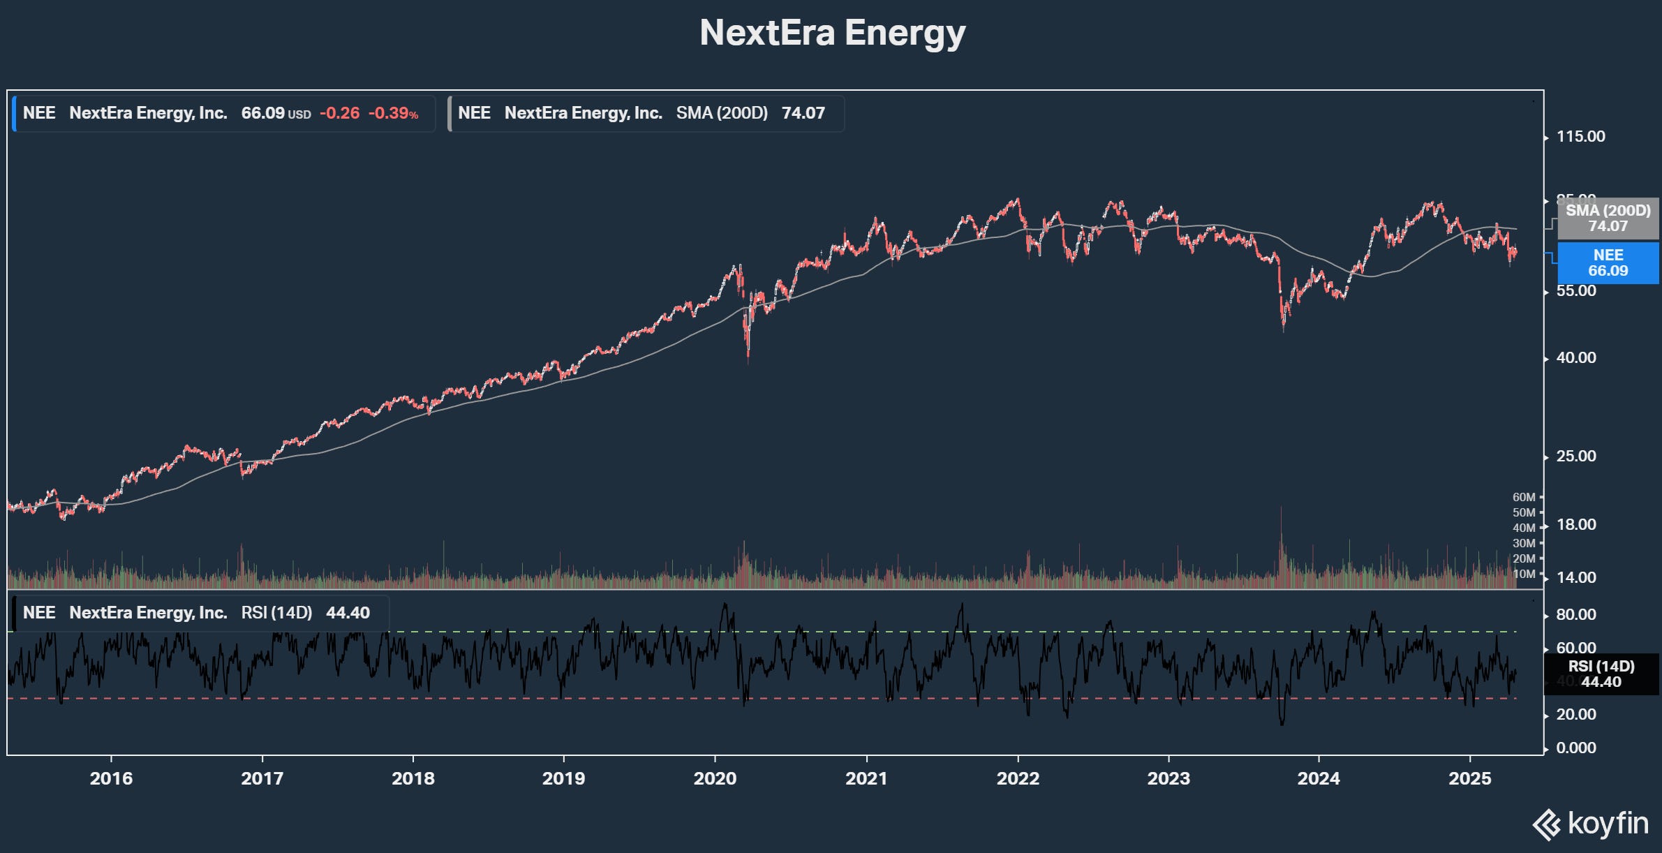The width and height of the screenshot is (1662, 853).
Task: Click the 80.00 RSI axis label
Action: (x=1576, y=614)
